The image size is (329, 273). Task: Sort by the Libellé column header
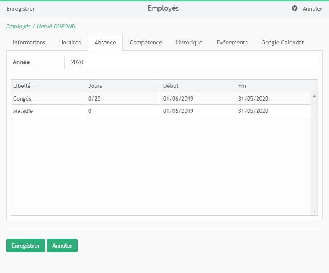click(48, 86)
